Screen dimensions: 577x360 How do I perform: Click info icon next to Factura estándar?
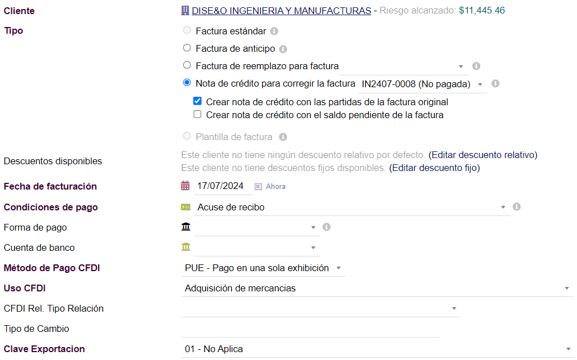coord(274,31)
